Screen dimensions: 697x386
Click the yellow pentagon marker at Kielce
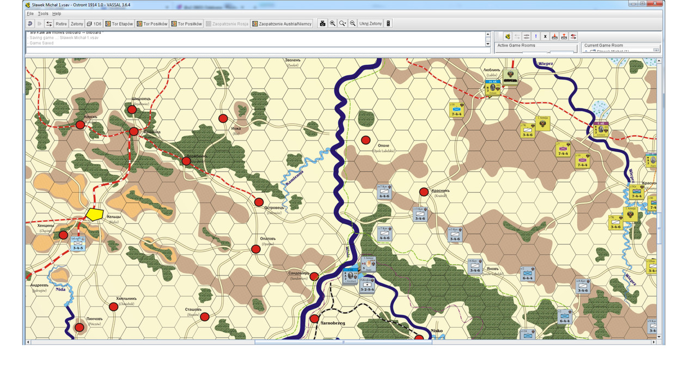point(95,214)
